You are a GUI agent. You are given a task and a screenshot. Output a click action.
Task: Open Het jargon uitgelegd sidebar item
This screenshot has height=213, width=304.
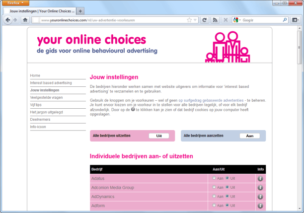pyautogui.click(x=46, y=112)
